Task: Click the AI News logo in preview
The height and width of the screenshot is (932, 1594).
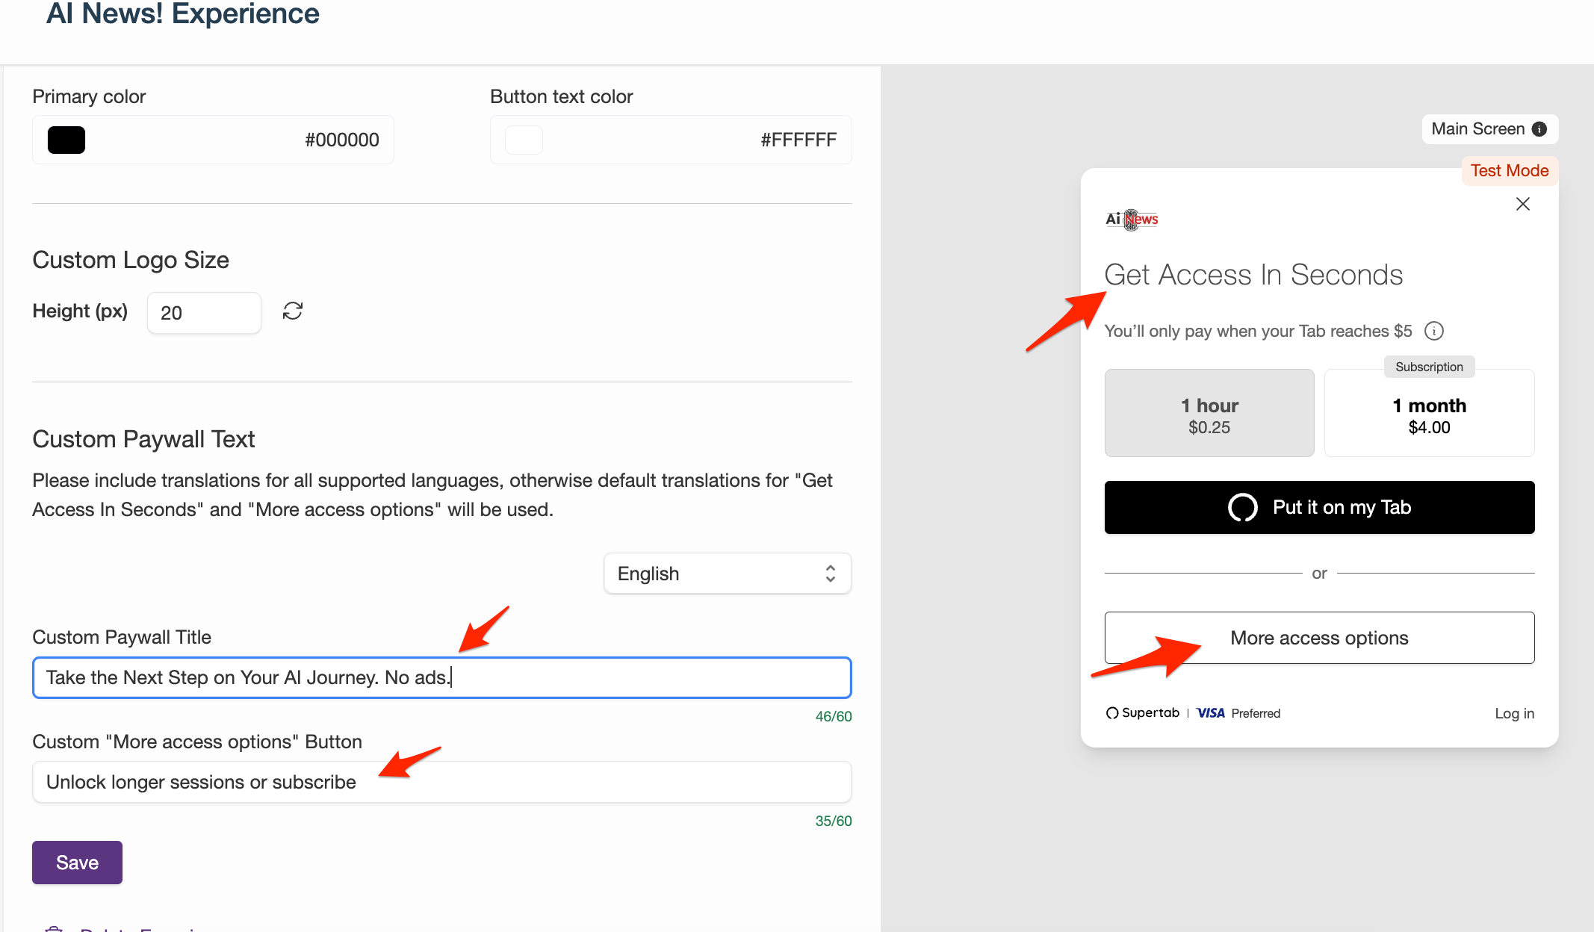Action: coord(1132,219)
